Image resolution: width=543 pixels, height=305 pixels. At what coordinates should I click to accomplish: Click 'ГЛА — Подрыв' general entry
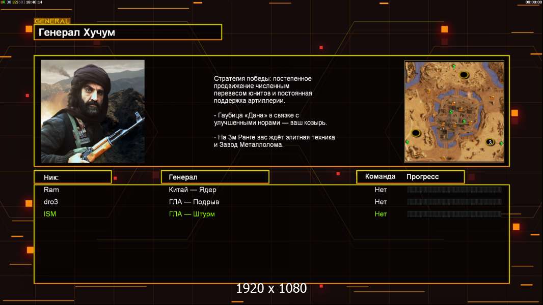194,202
